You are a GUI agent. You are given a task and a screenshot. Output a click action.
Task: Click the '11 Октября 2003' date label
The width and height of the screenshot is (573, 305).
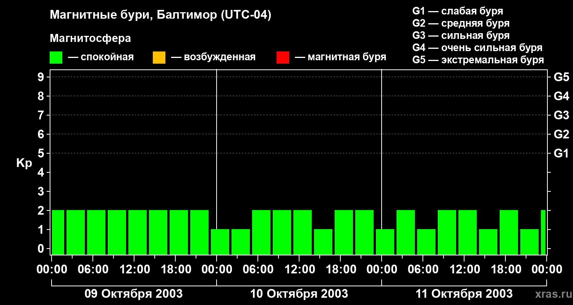464,294
